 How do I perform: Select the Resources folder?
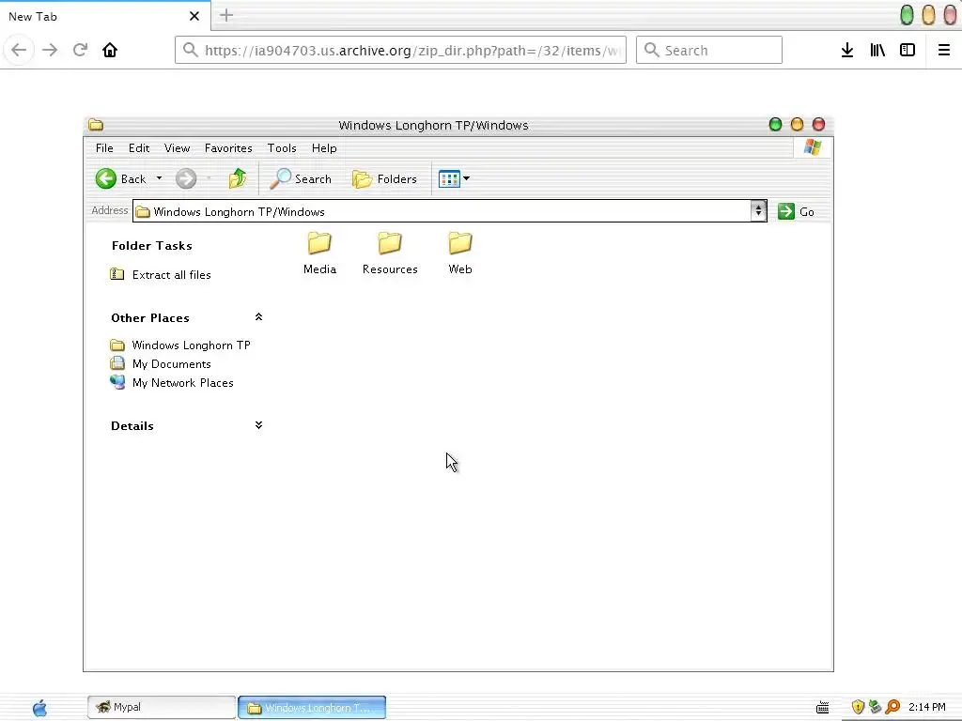[x=390, y=253]
